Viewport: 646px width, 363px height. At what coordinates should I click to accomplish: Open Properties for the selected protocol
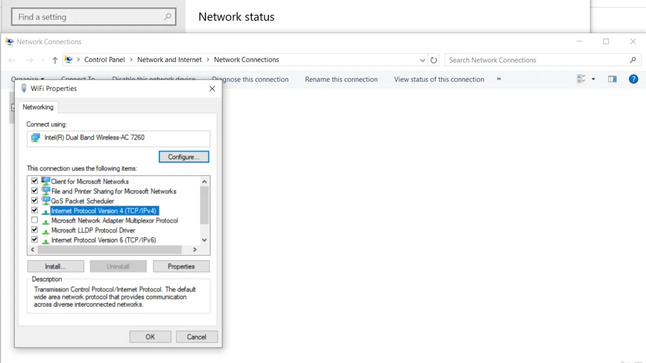pos(181,266)
